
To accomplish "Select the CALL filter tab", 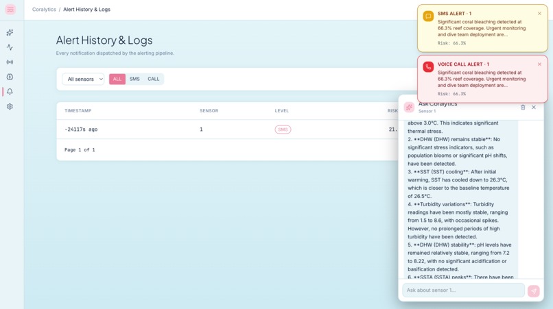I will pyautogui.click(x=154, y=79).
